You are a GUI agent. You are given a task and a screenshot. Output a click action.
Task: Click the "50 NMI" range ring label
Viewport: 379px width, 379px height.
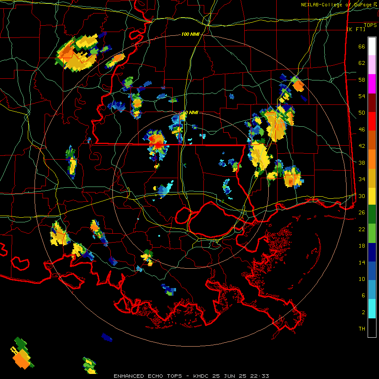tap(191, 112)
